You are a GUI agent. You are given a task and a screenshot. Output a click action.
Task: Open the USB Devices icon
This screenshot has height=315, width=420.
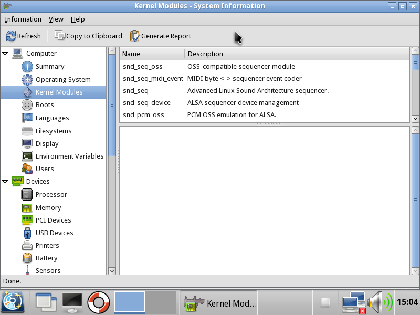point(27,233)
